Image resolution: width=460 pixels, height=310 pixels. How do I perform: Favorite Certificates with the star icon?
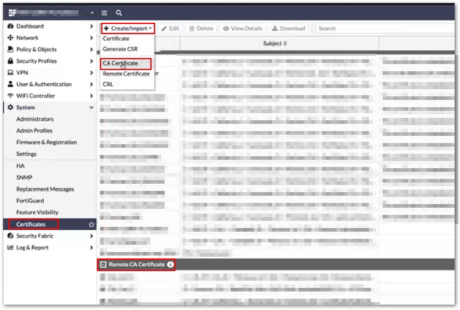tap(92, 224)
